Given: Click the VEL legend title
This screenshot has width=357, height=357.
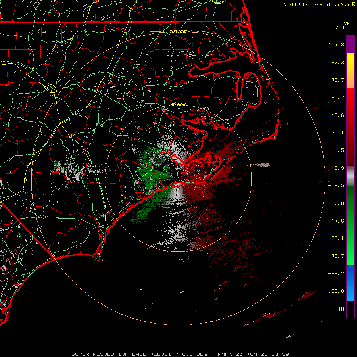Looking at the screenshot, I should tap(348, 24).
